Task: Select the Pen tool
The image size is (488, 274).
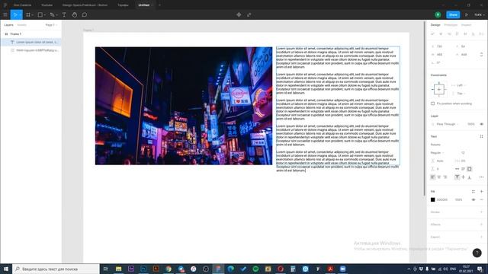Action: 52,14
